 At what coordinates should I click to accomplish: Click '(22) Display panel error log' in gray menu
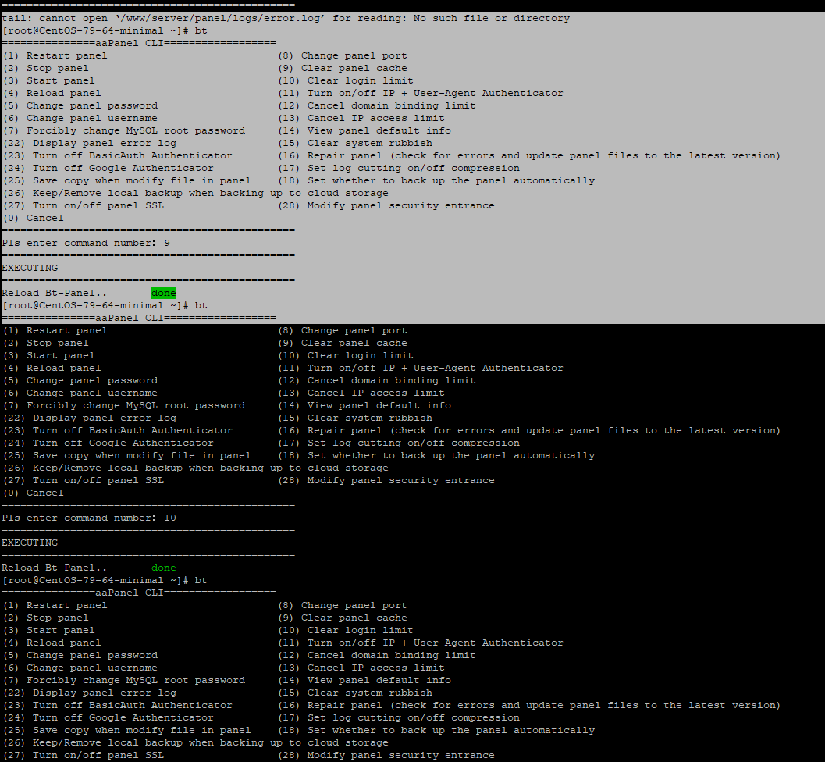90,143
